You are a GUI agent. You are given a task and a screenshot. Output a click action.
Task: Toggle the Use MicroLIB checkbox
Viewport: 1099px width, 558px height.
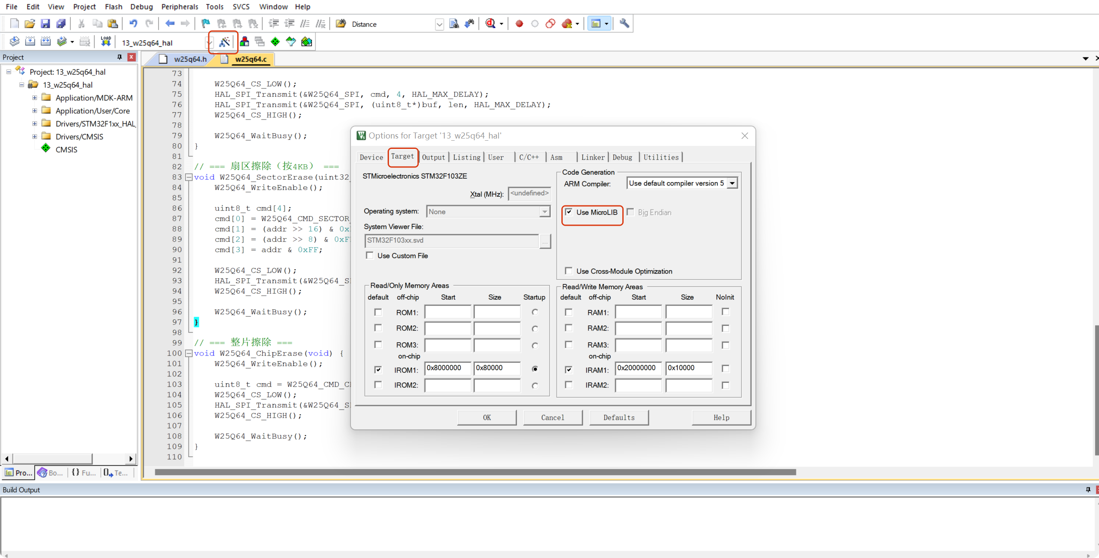[569, 212]
